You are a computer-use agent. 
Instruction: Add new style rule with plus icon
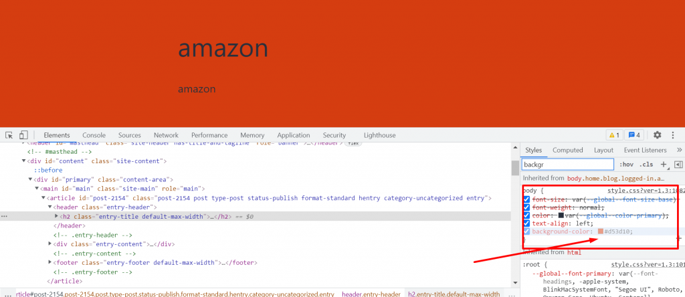click(664, 165)
